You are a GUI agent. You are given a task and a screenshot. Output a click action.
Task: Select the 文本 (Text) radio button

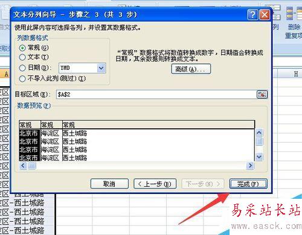(22, 57)
